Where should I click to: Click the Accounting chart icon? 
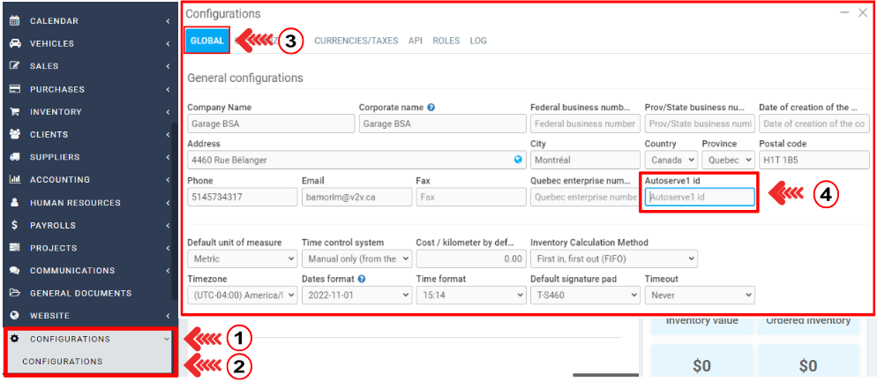pos(14,180)
